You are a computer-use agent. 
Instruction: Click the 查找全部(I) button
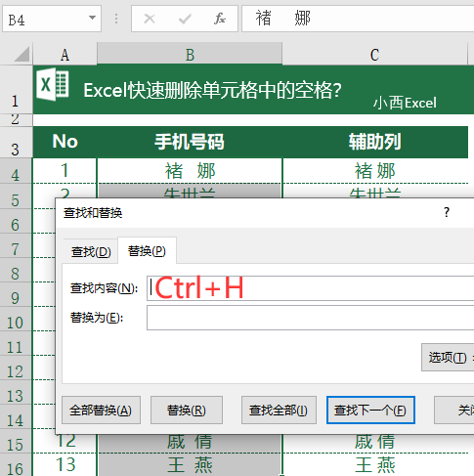coord(279,410)
